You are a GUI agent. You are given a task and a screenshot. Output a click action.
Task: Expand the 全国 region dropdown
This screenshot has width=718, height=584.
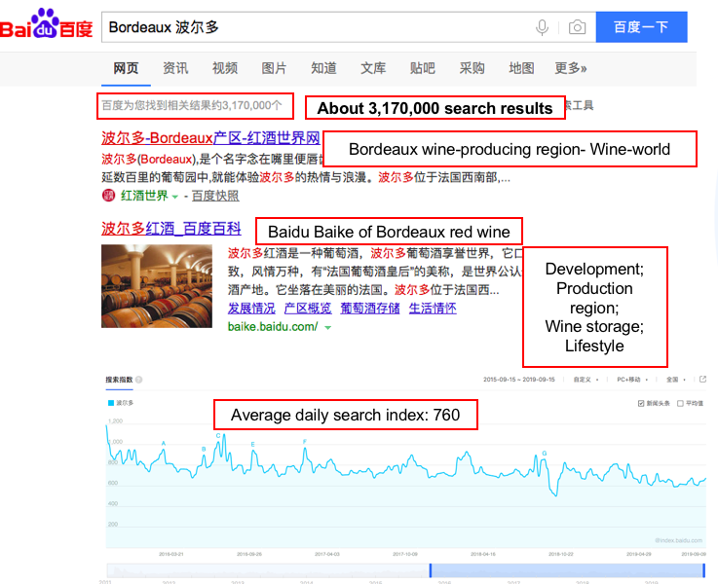(x=676, y=380)
